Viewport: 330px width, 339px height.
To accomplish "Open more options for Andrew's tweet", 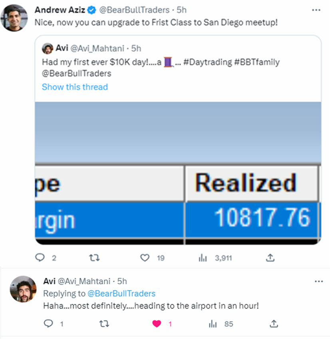I will [x=316, y=10].
